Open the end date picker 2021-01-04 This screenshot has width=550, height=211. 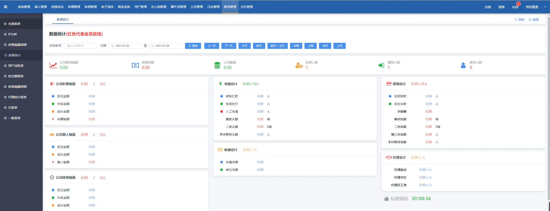(165, 46)
